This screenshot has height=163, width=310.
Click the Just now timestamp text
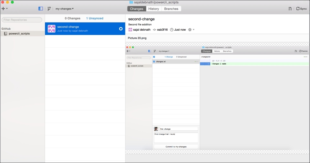[180, 30]
